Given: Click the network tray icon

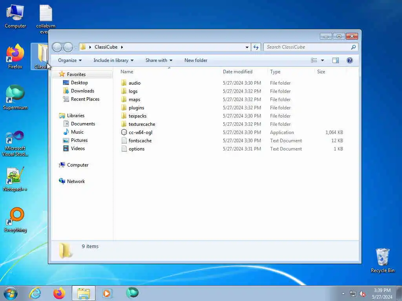Looking at the screenshot, I should [353, 294].
